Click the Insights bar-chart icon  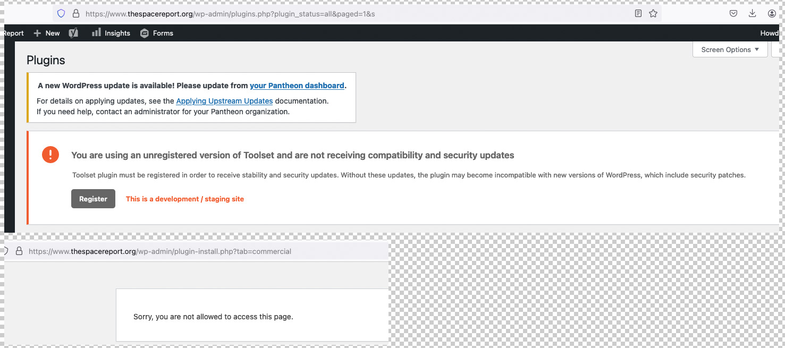(96, 33)
